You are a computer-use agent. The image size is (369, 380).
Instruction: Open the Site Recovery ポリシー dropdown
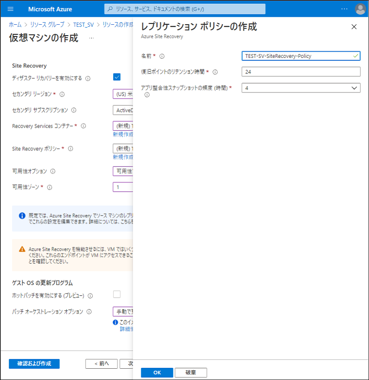[123, 149]
